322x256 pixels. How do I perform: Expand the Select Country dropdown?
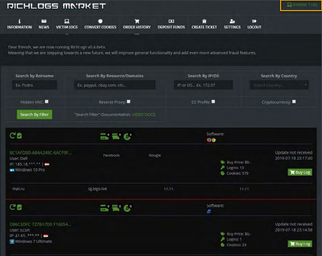[x=279, y=85]
